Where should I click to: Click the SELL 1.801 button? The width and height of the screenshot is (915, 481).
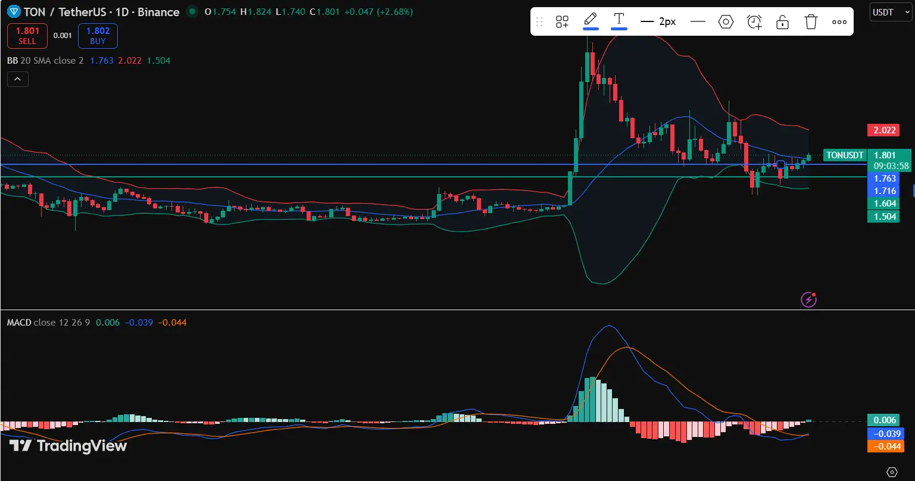(27, 36)
